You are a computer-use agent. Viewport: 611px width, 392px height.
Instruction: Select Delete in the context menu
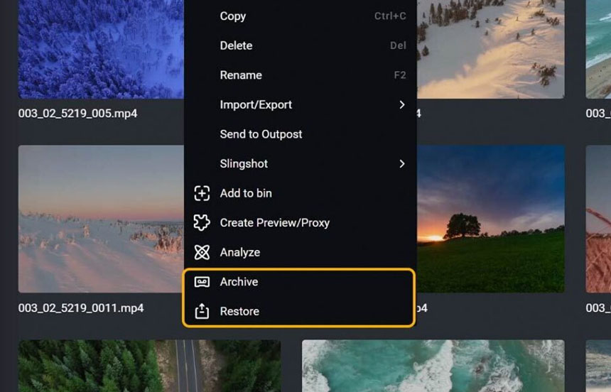236,45
